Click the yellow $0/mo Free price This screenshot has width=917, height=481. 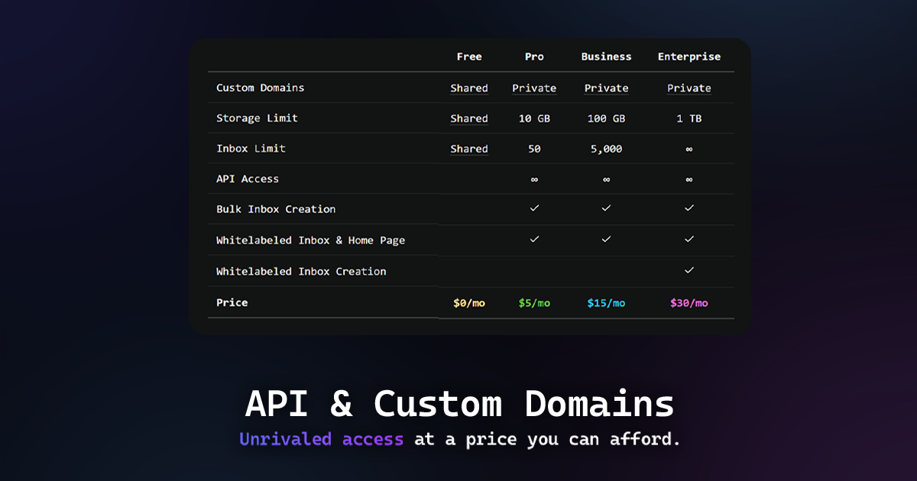(x=469, y=302)
